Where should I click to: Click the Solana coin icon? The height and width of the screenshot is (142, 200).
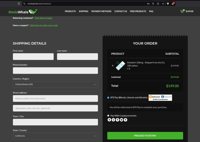[121, 120]
